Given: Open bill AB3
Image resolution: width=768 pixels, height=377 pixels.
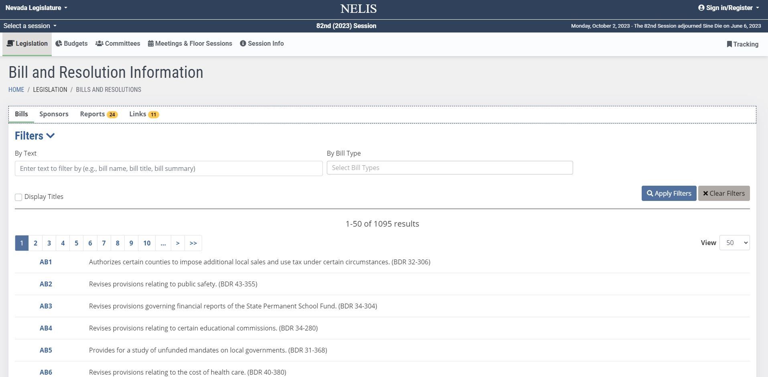Looking at the screenshot, I should pyautogui.click(x=46, y=306).
